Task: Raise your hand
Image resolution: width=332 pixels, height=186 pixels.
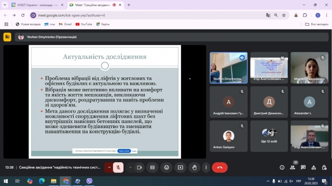Action: point(195,167)
